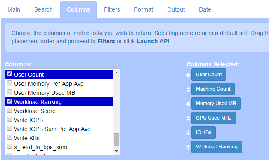This screenshot has width=269, height=160.
Task: Select the Write KBs row label
Action: (27, 138)
